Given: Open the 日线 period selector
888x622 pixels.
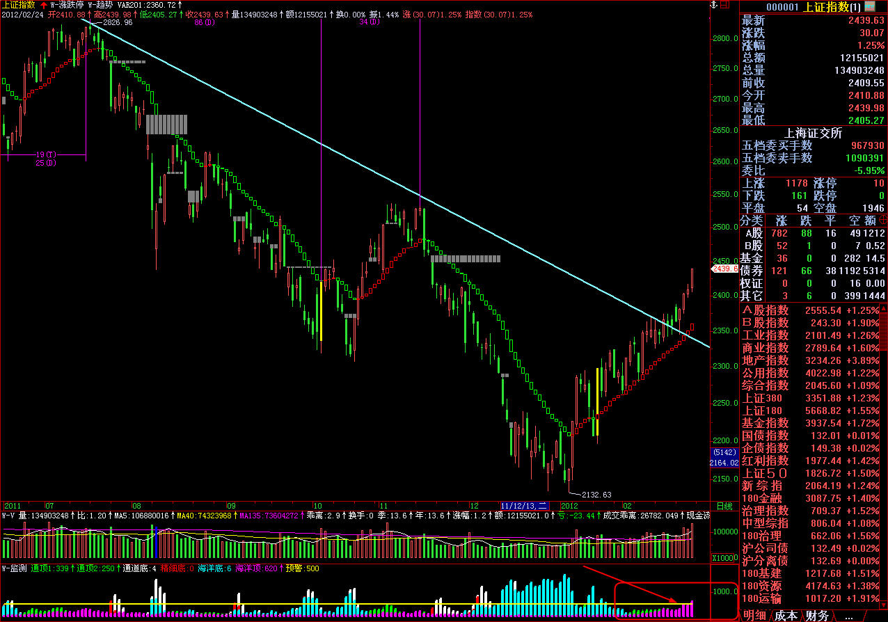Looking at the screenshot, I should (x=724, y=506).
